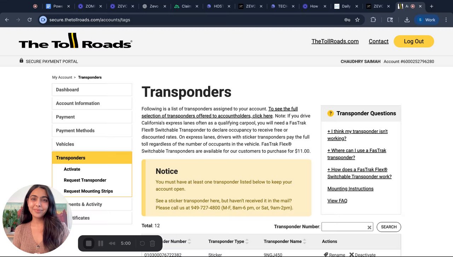Close the Daily tab
Screen dimensions: 453x257
tap(357, 6)
